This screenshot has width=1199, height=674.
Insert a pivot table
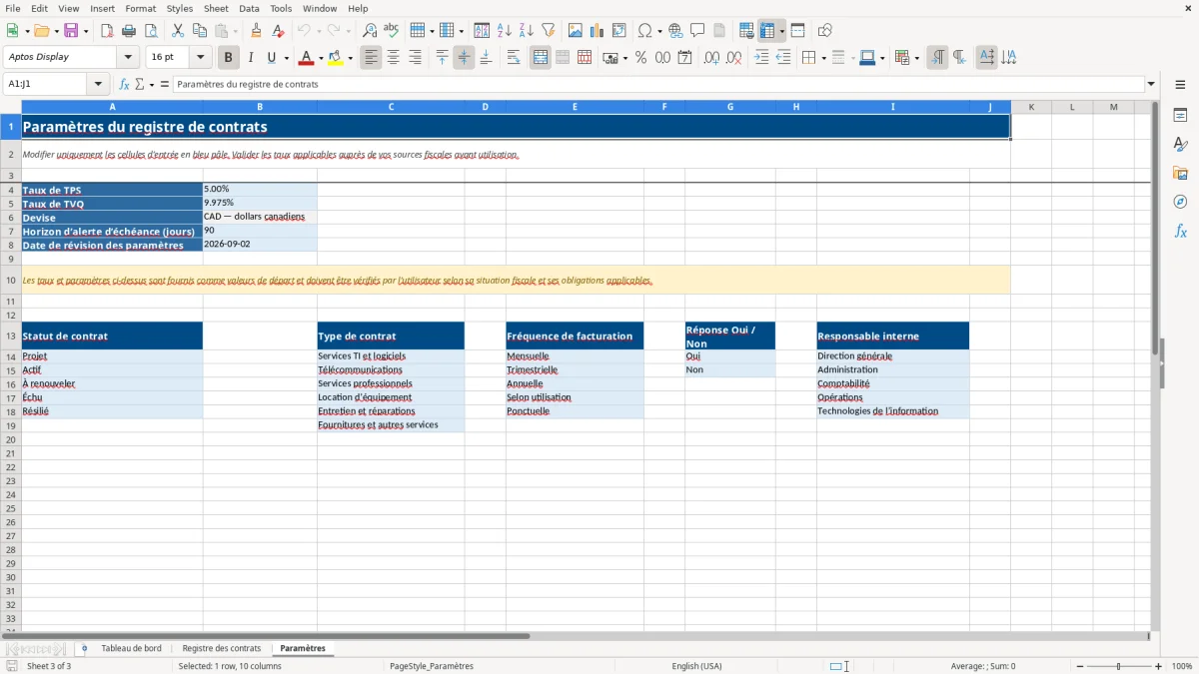click(619, 31)
